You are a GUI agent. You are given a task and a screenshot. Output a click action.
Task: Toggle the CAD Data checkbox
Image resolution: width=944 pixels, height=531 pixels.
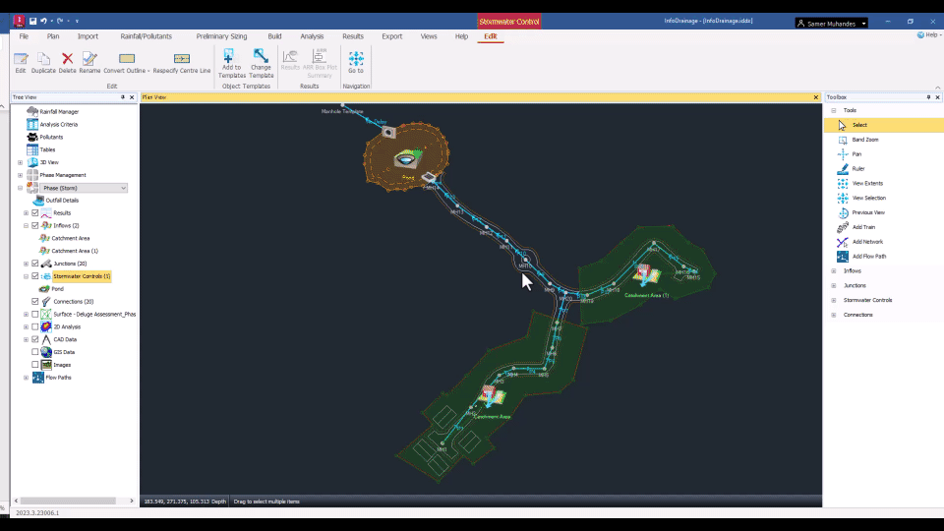point(35,339)
